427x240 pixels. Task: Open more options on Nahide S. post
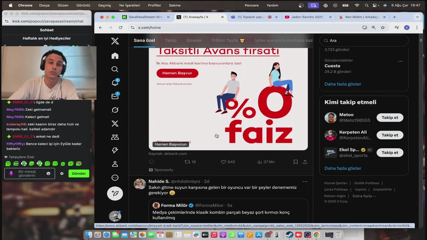(305, 181)
